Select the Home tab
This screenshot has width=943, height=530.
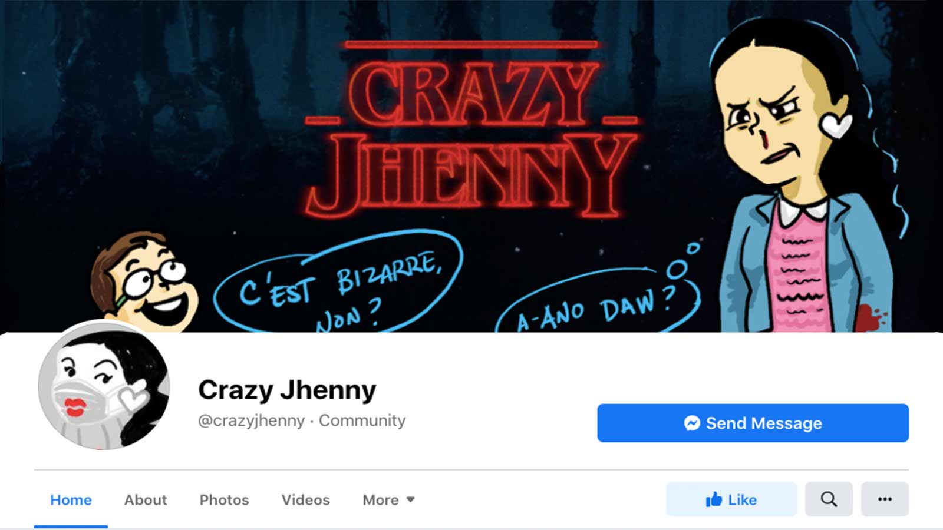pyautogui.click(x=71, y=499)
